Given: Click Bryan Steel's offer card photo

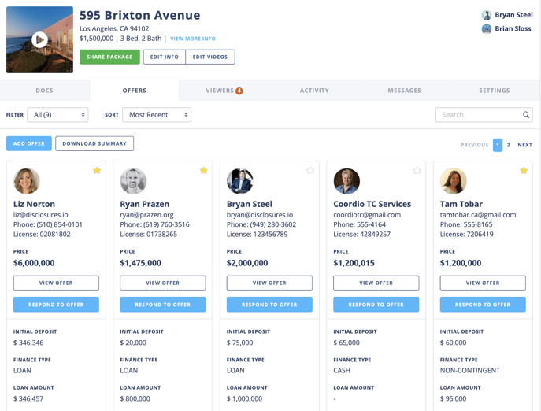Looking at the screenshot, I should point(240,181).
